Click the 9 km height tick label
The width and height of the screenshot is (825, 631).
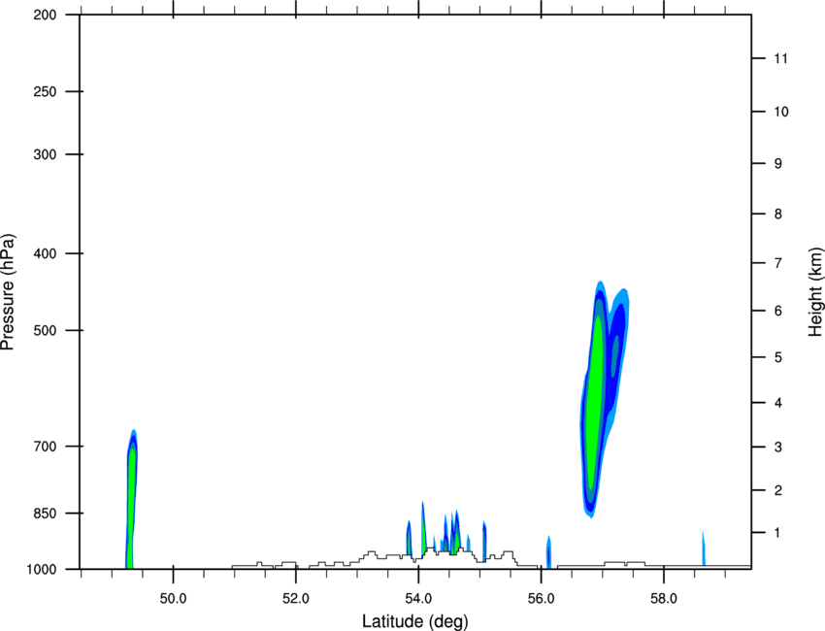(778, 164)
